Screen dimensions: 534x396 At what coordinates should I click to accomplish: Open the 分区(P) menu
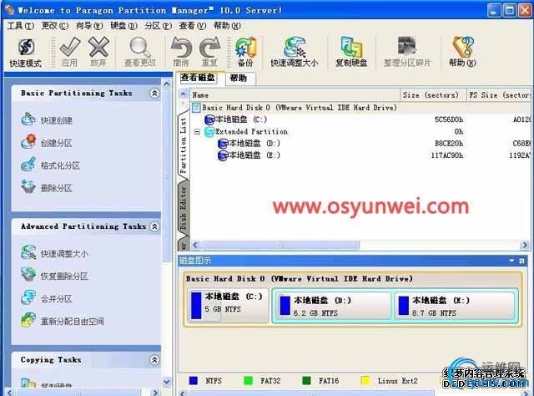pyautogui.click(x=158, y=26)
